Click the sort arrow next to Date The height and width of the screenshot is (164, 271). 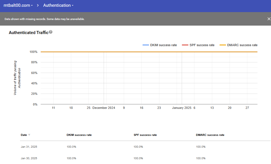[29, 135]
